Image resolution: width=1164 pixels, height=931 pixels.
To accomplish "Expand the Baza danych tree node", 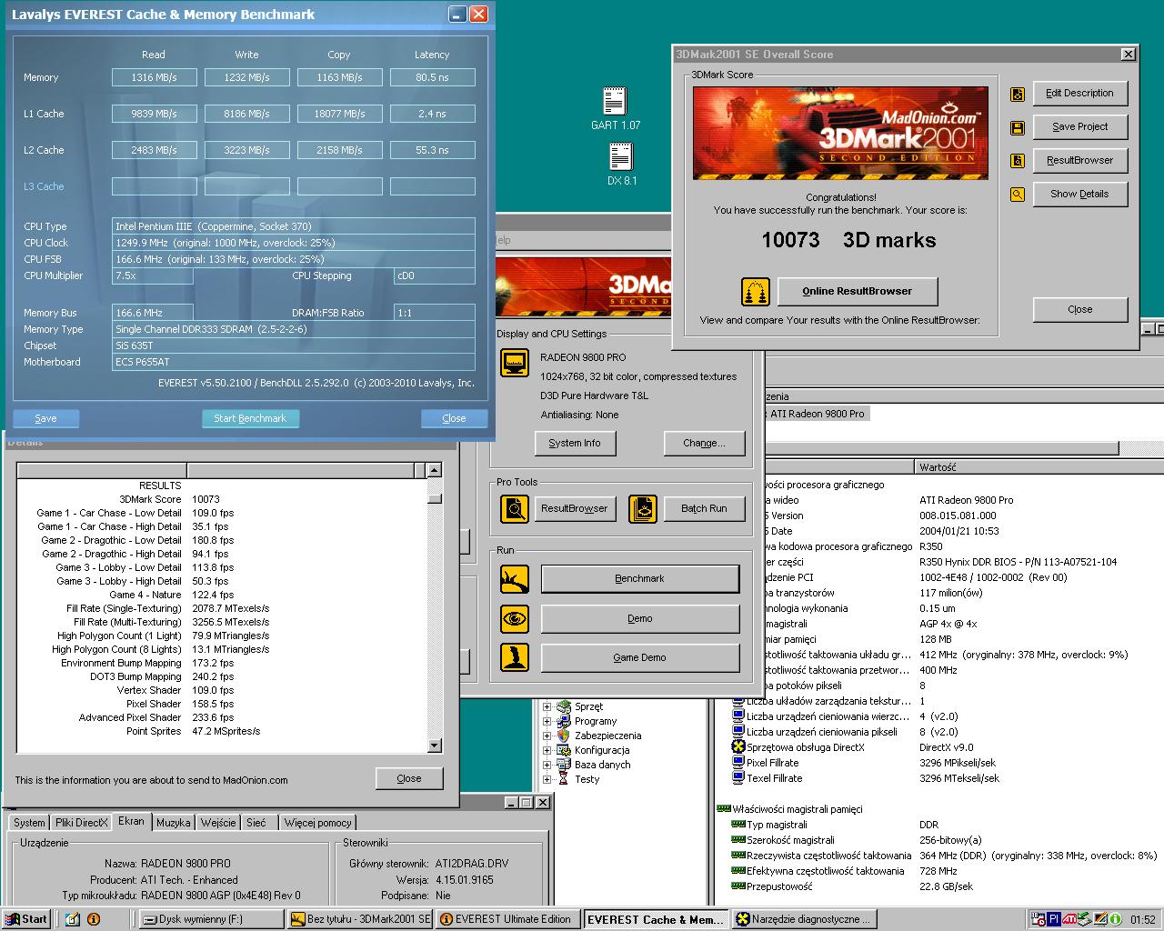I will point(547,765).
